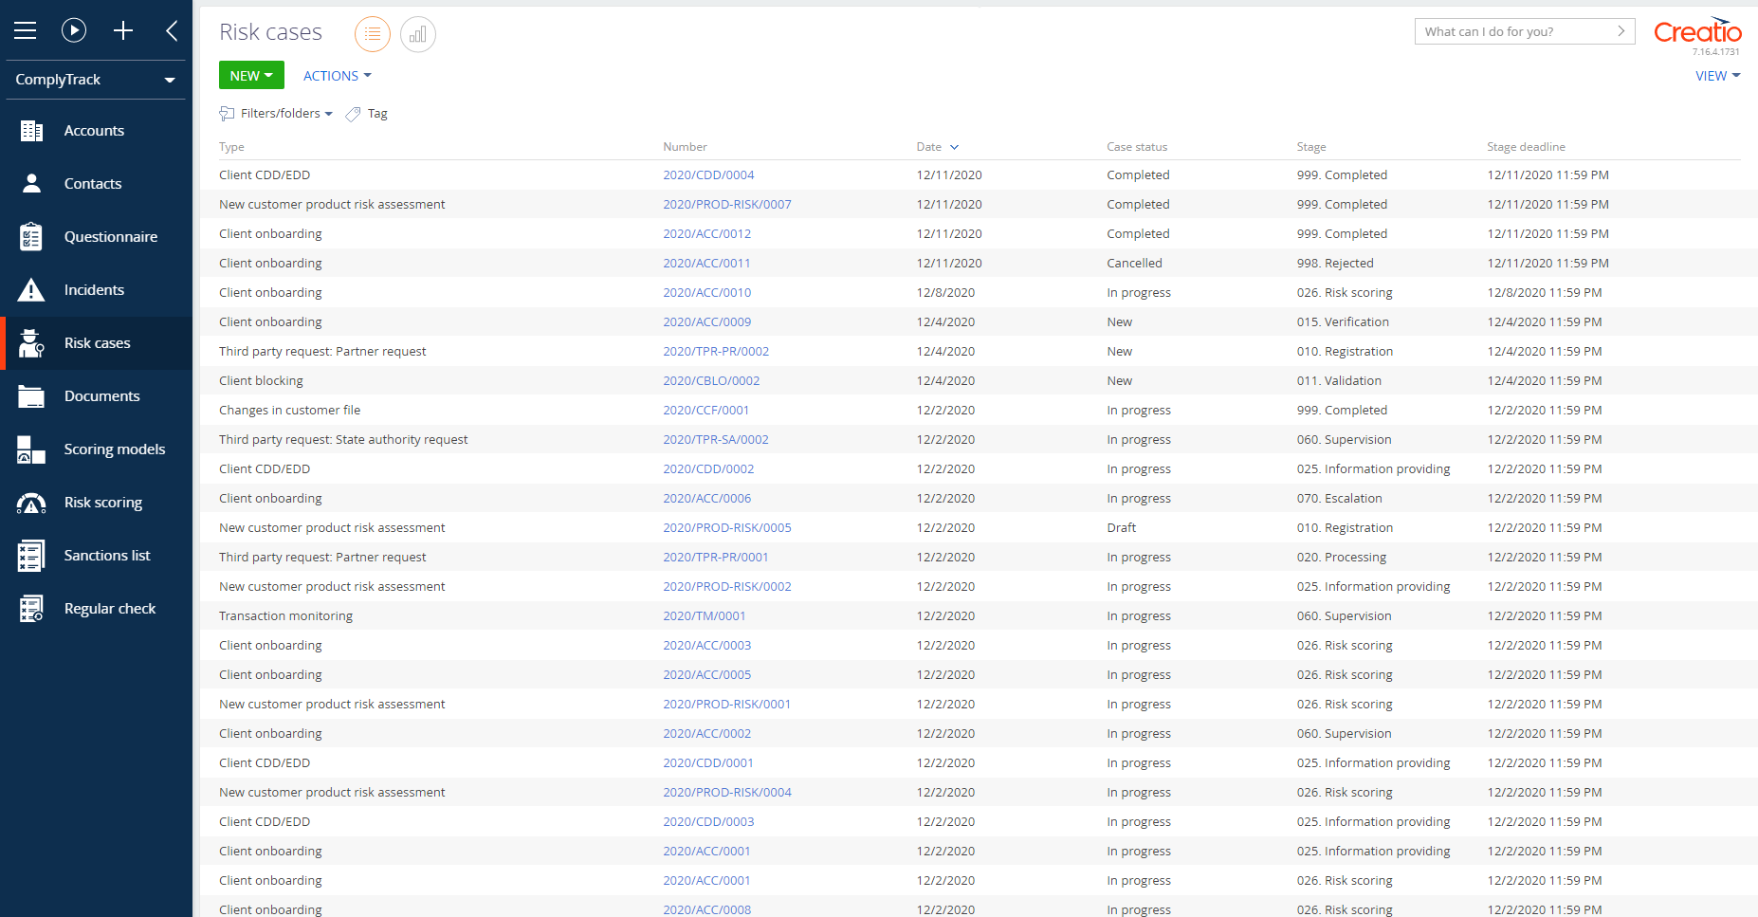Collapse the left side panel arrow
Viewport: 1758px width, 917px height.
click(x=172, y=30)
